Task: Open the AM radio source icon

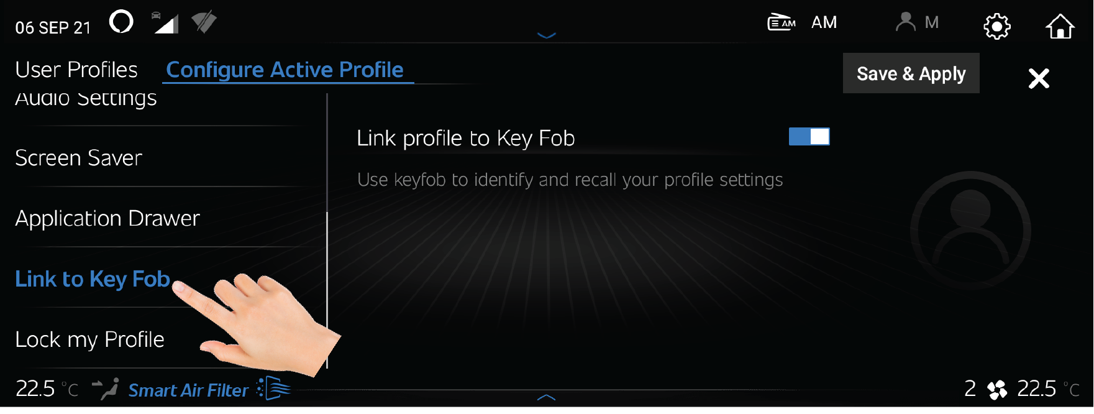Action: [782, 23]
